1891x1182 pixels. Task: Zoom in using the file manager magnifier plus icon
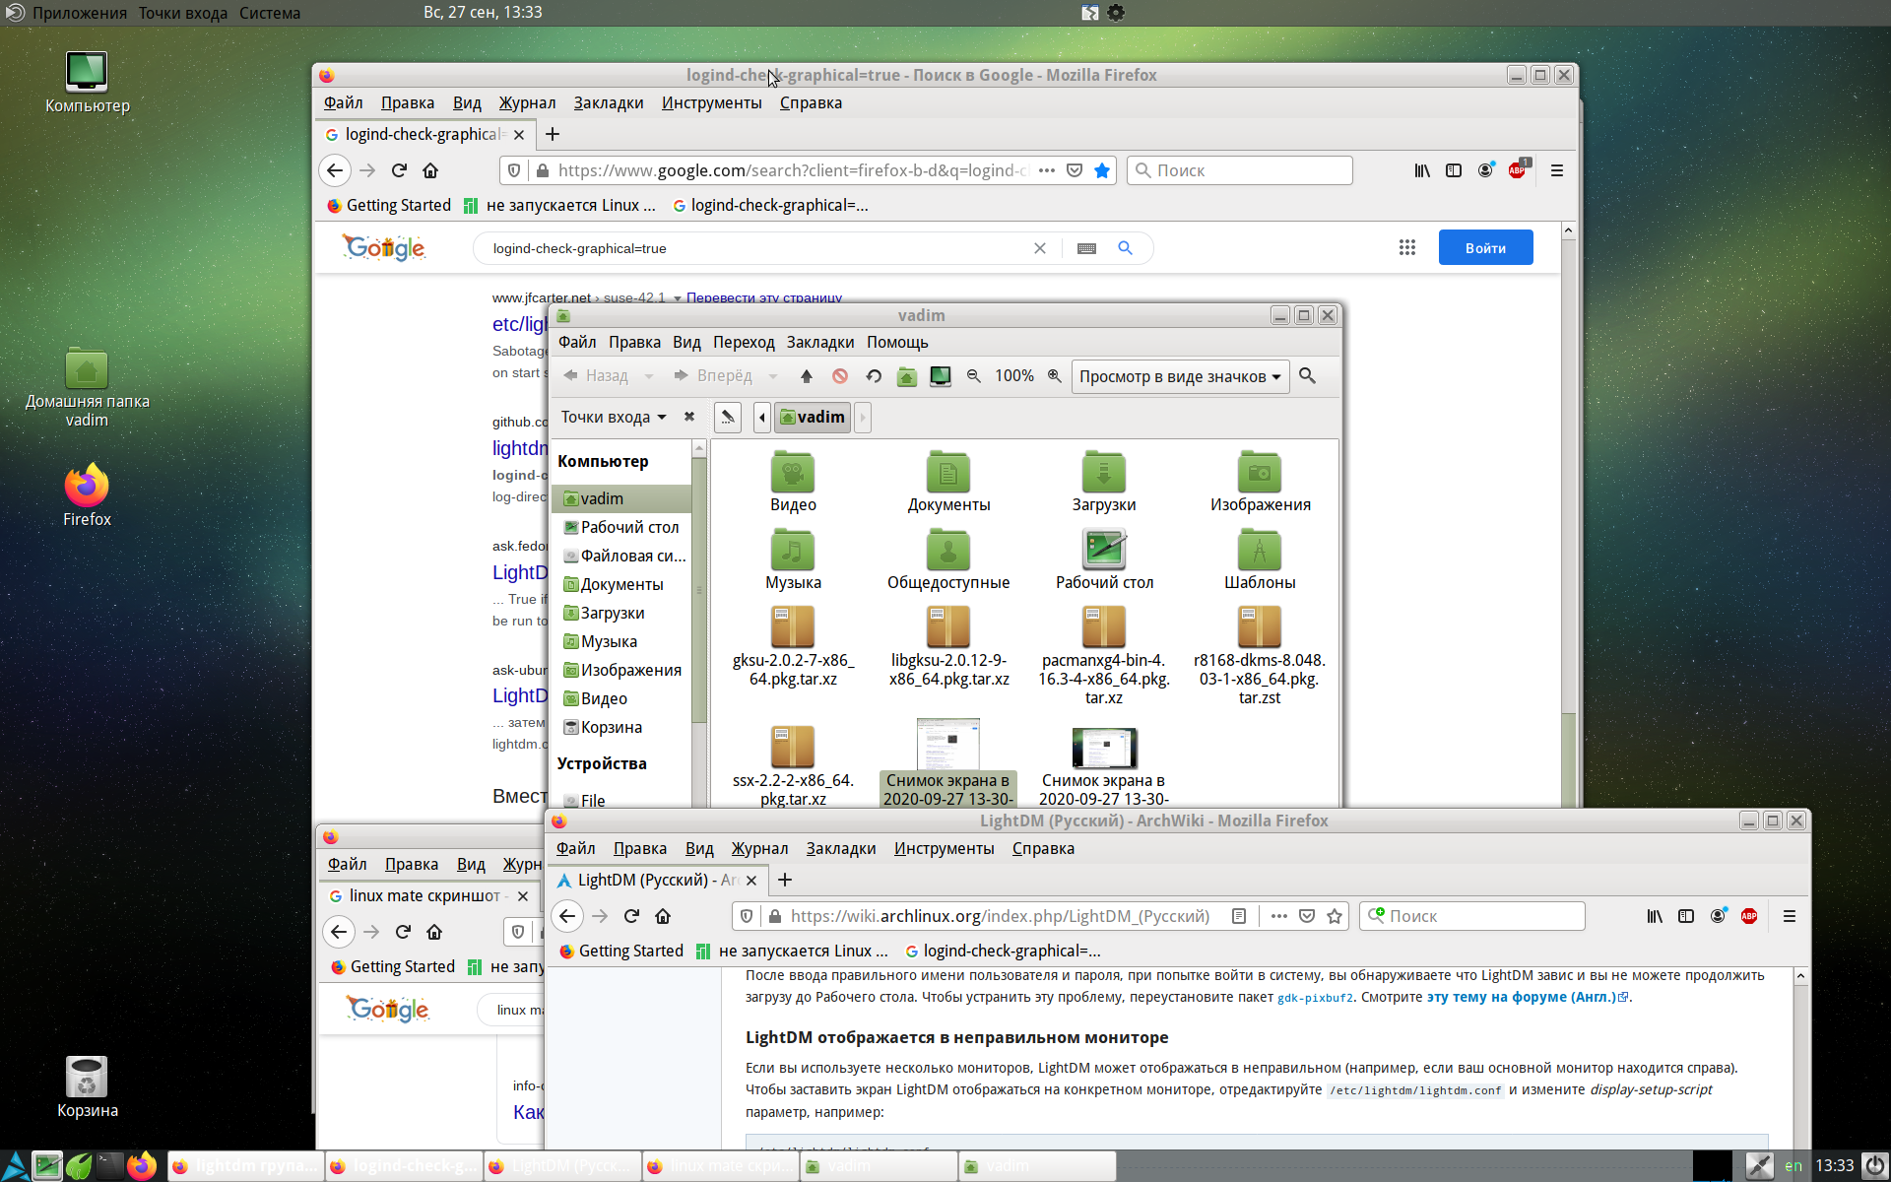[x=1054, y=376]
